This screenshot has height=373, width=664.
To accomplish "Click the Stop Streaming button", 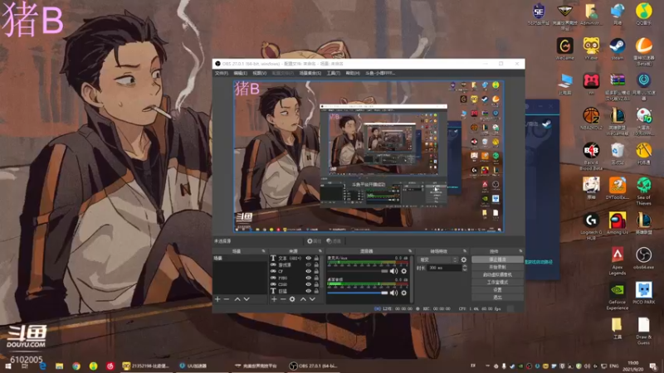I will click(x=497, y=259).
